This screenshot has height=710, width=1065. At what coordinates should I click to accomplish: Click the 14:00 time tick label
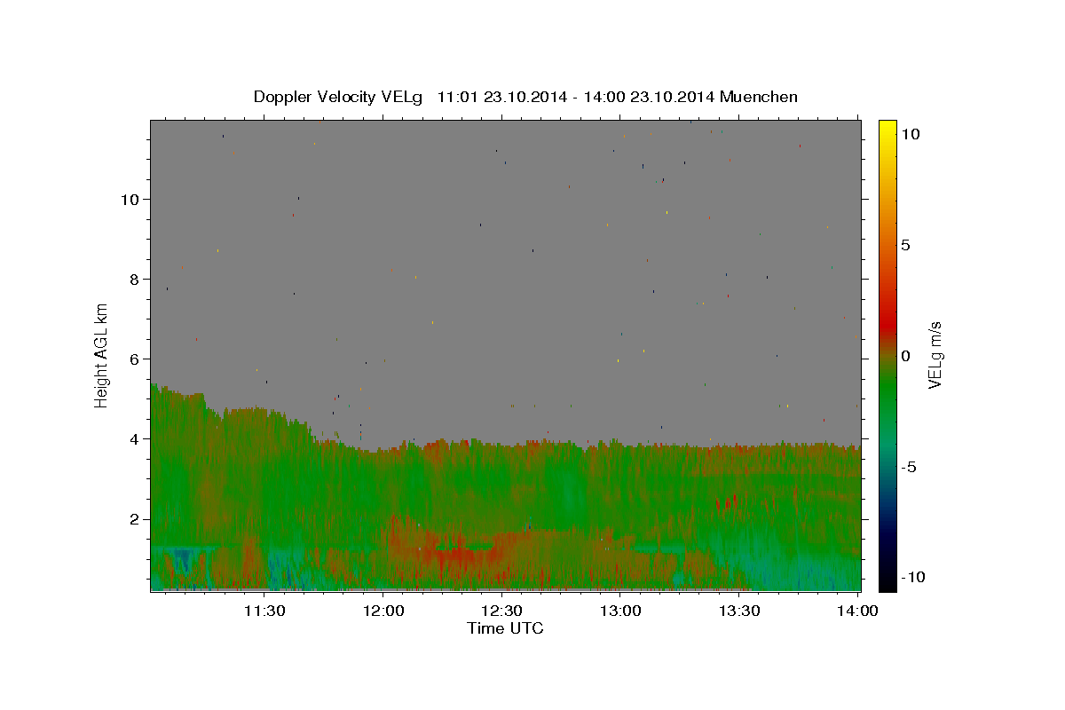[x=857, y=611]
